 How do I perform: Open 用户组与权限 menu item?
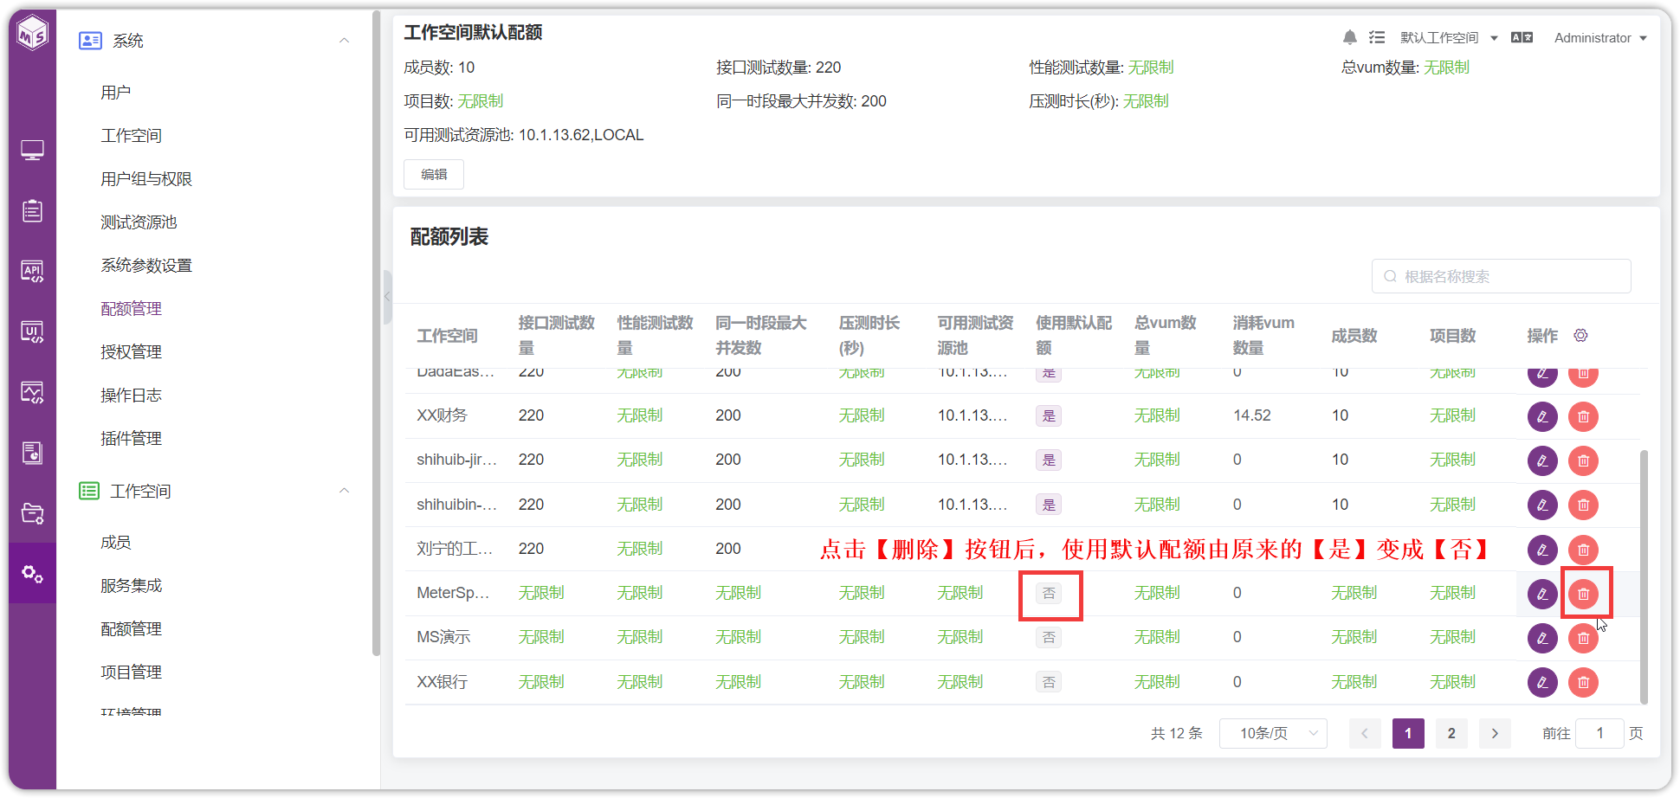146,179
